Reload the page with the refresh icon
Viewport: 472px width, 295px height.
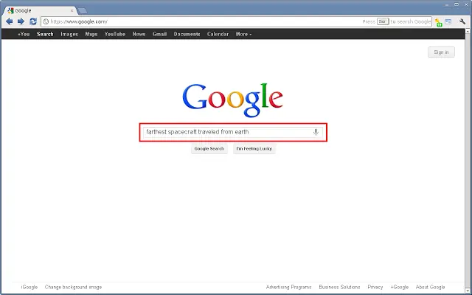pyautogui.click(x=33, y=21)
